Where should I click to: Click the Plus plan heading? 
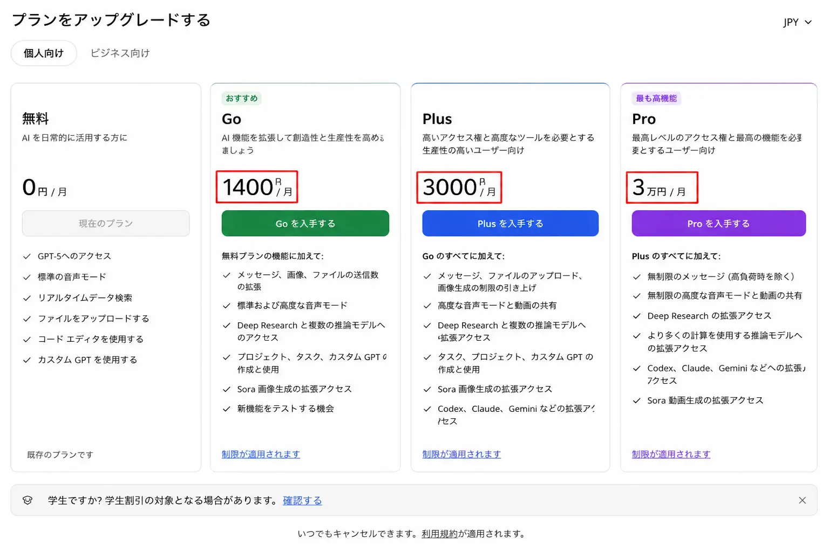click(x=437, y=119)
